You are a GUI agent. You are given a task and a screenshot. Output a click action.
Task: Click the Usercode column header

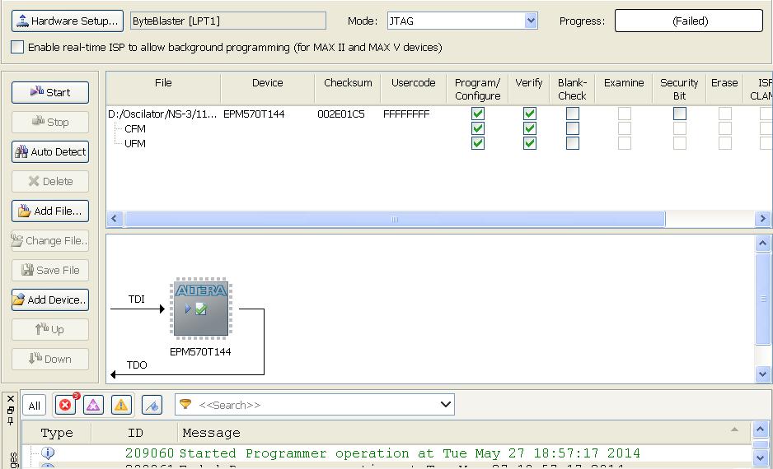click(413, 89)
